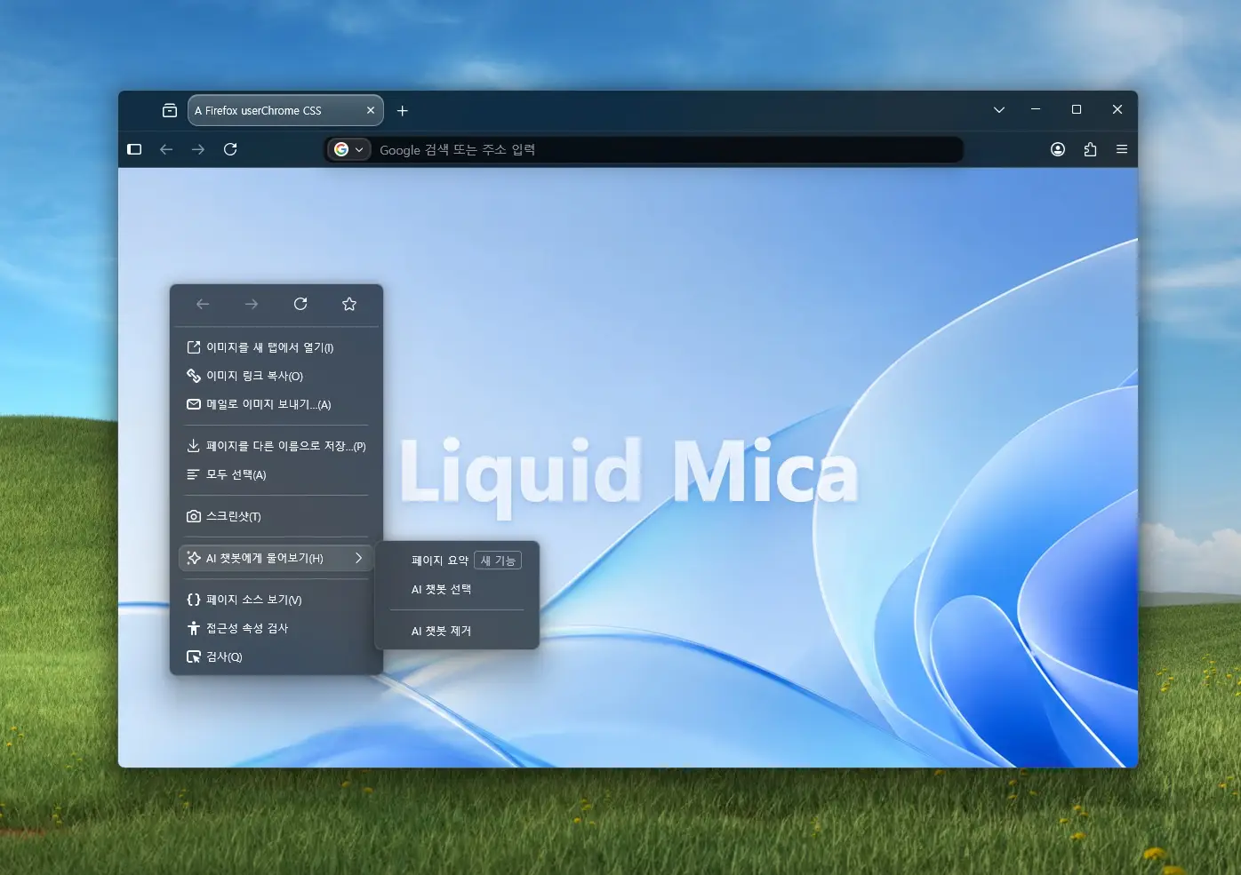The image size is (1241, 875).
Task: Go forward using the toolbar forward arrow
Action: 198,149
